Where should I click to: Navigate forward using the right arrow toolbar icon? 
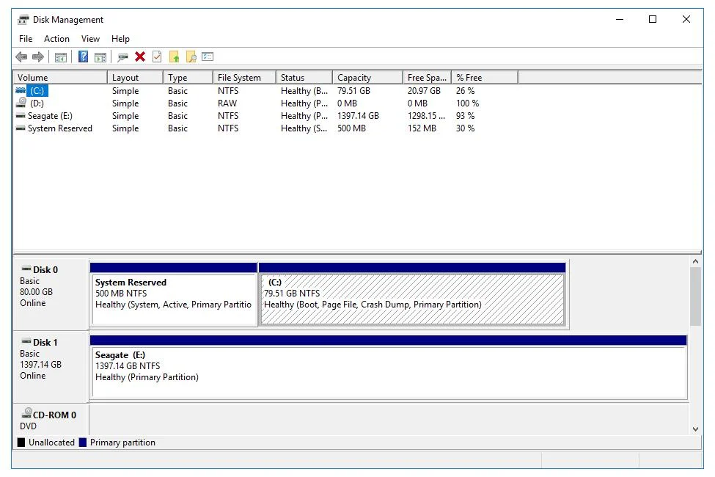(x=37, y=57)
